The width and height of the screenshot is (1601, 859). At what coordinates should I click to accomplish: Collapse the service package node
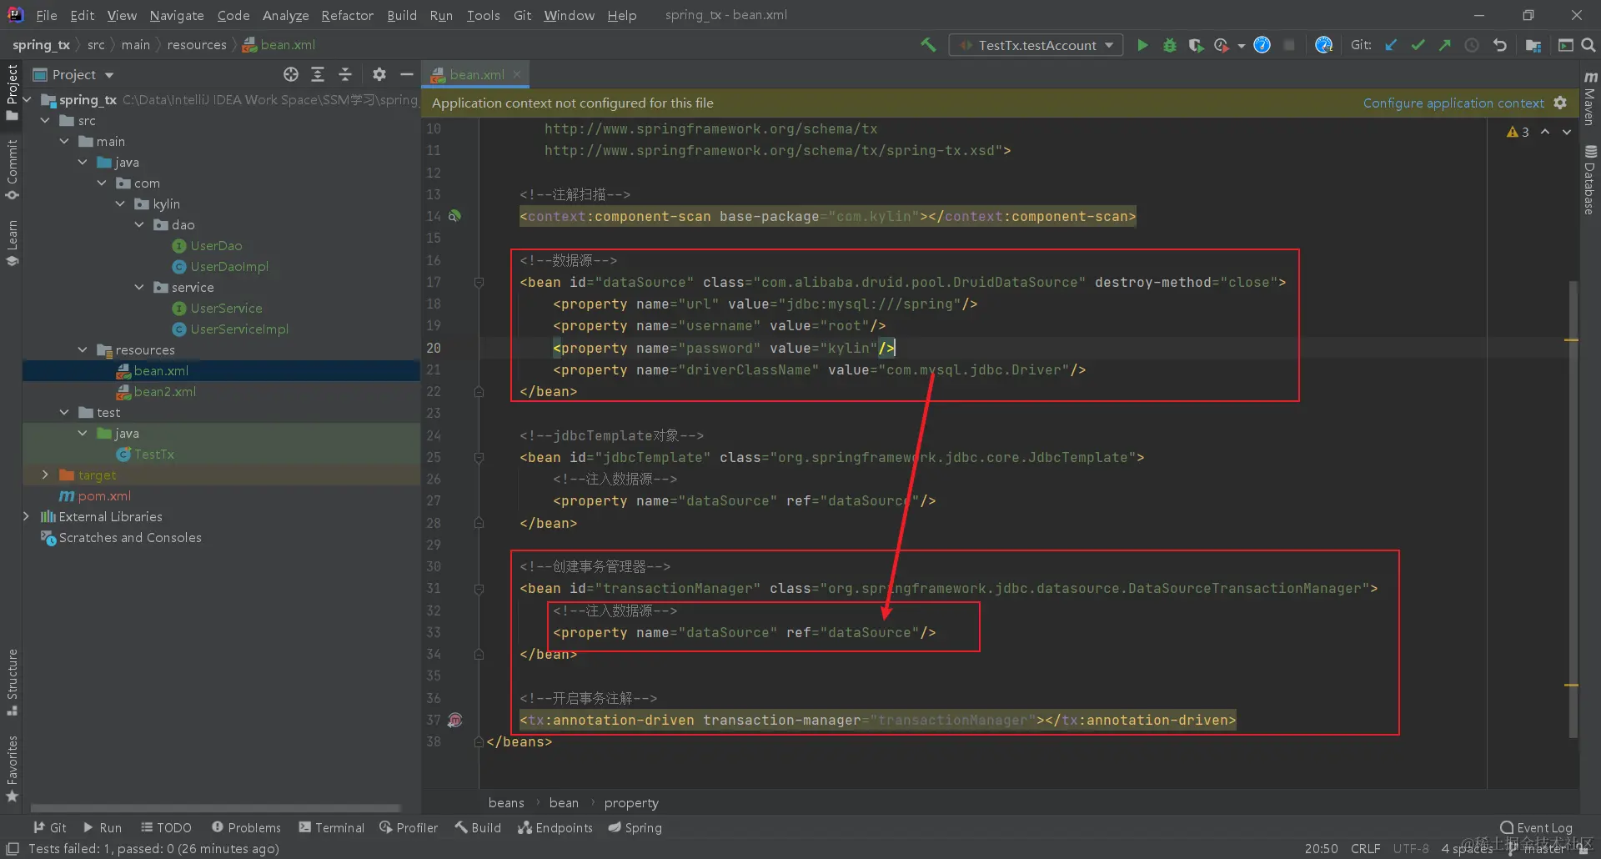click(139, 288)
